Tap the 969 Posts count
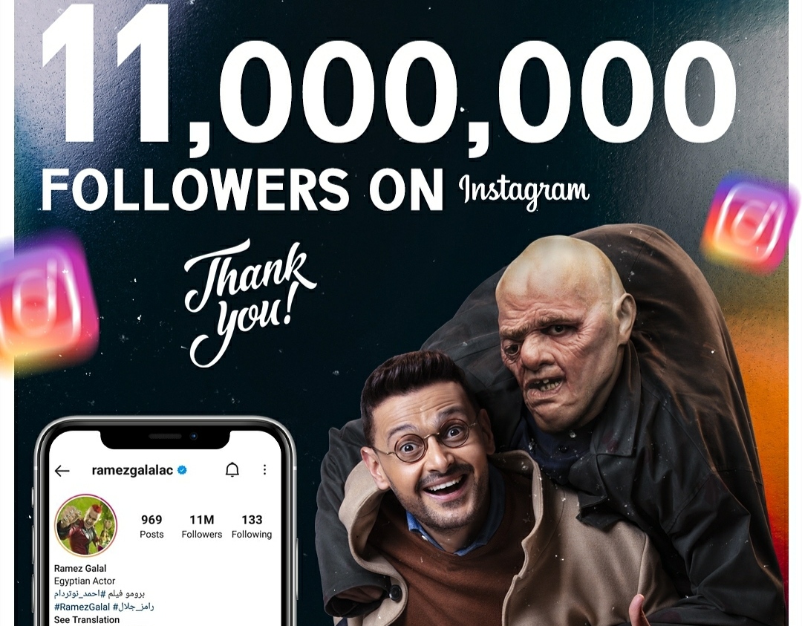This screenshot has width=802, height=626. pos(151,526)
